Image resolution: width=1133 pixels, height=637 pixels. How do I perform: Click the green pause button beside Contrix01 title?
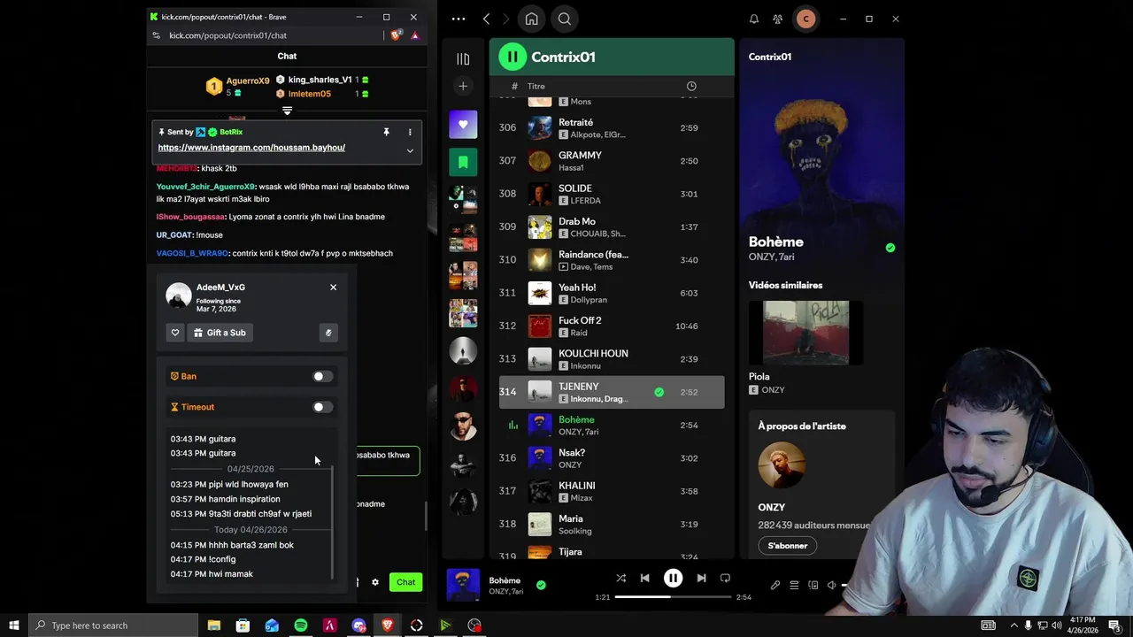coord(513,57)
